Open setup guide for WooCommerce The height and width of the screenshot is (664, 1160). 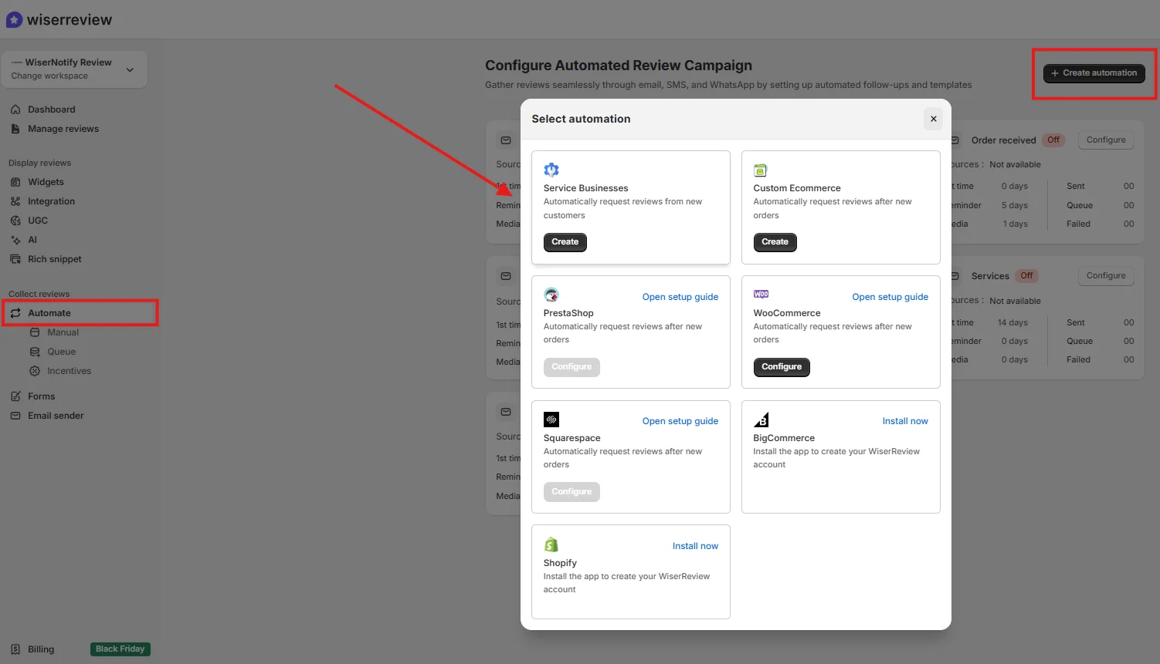tap(890, 296)
